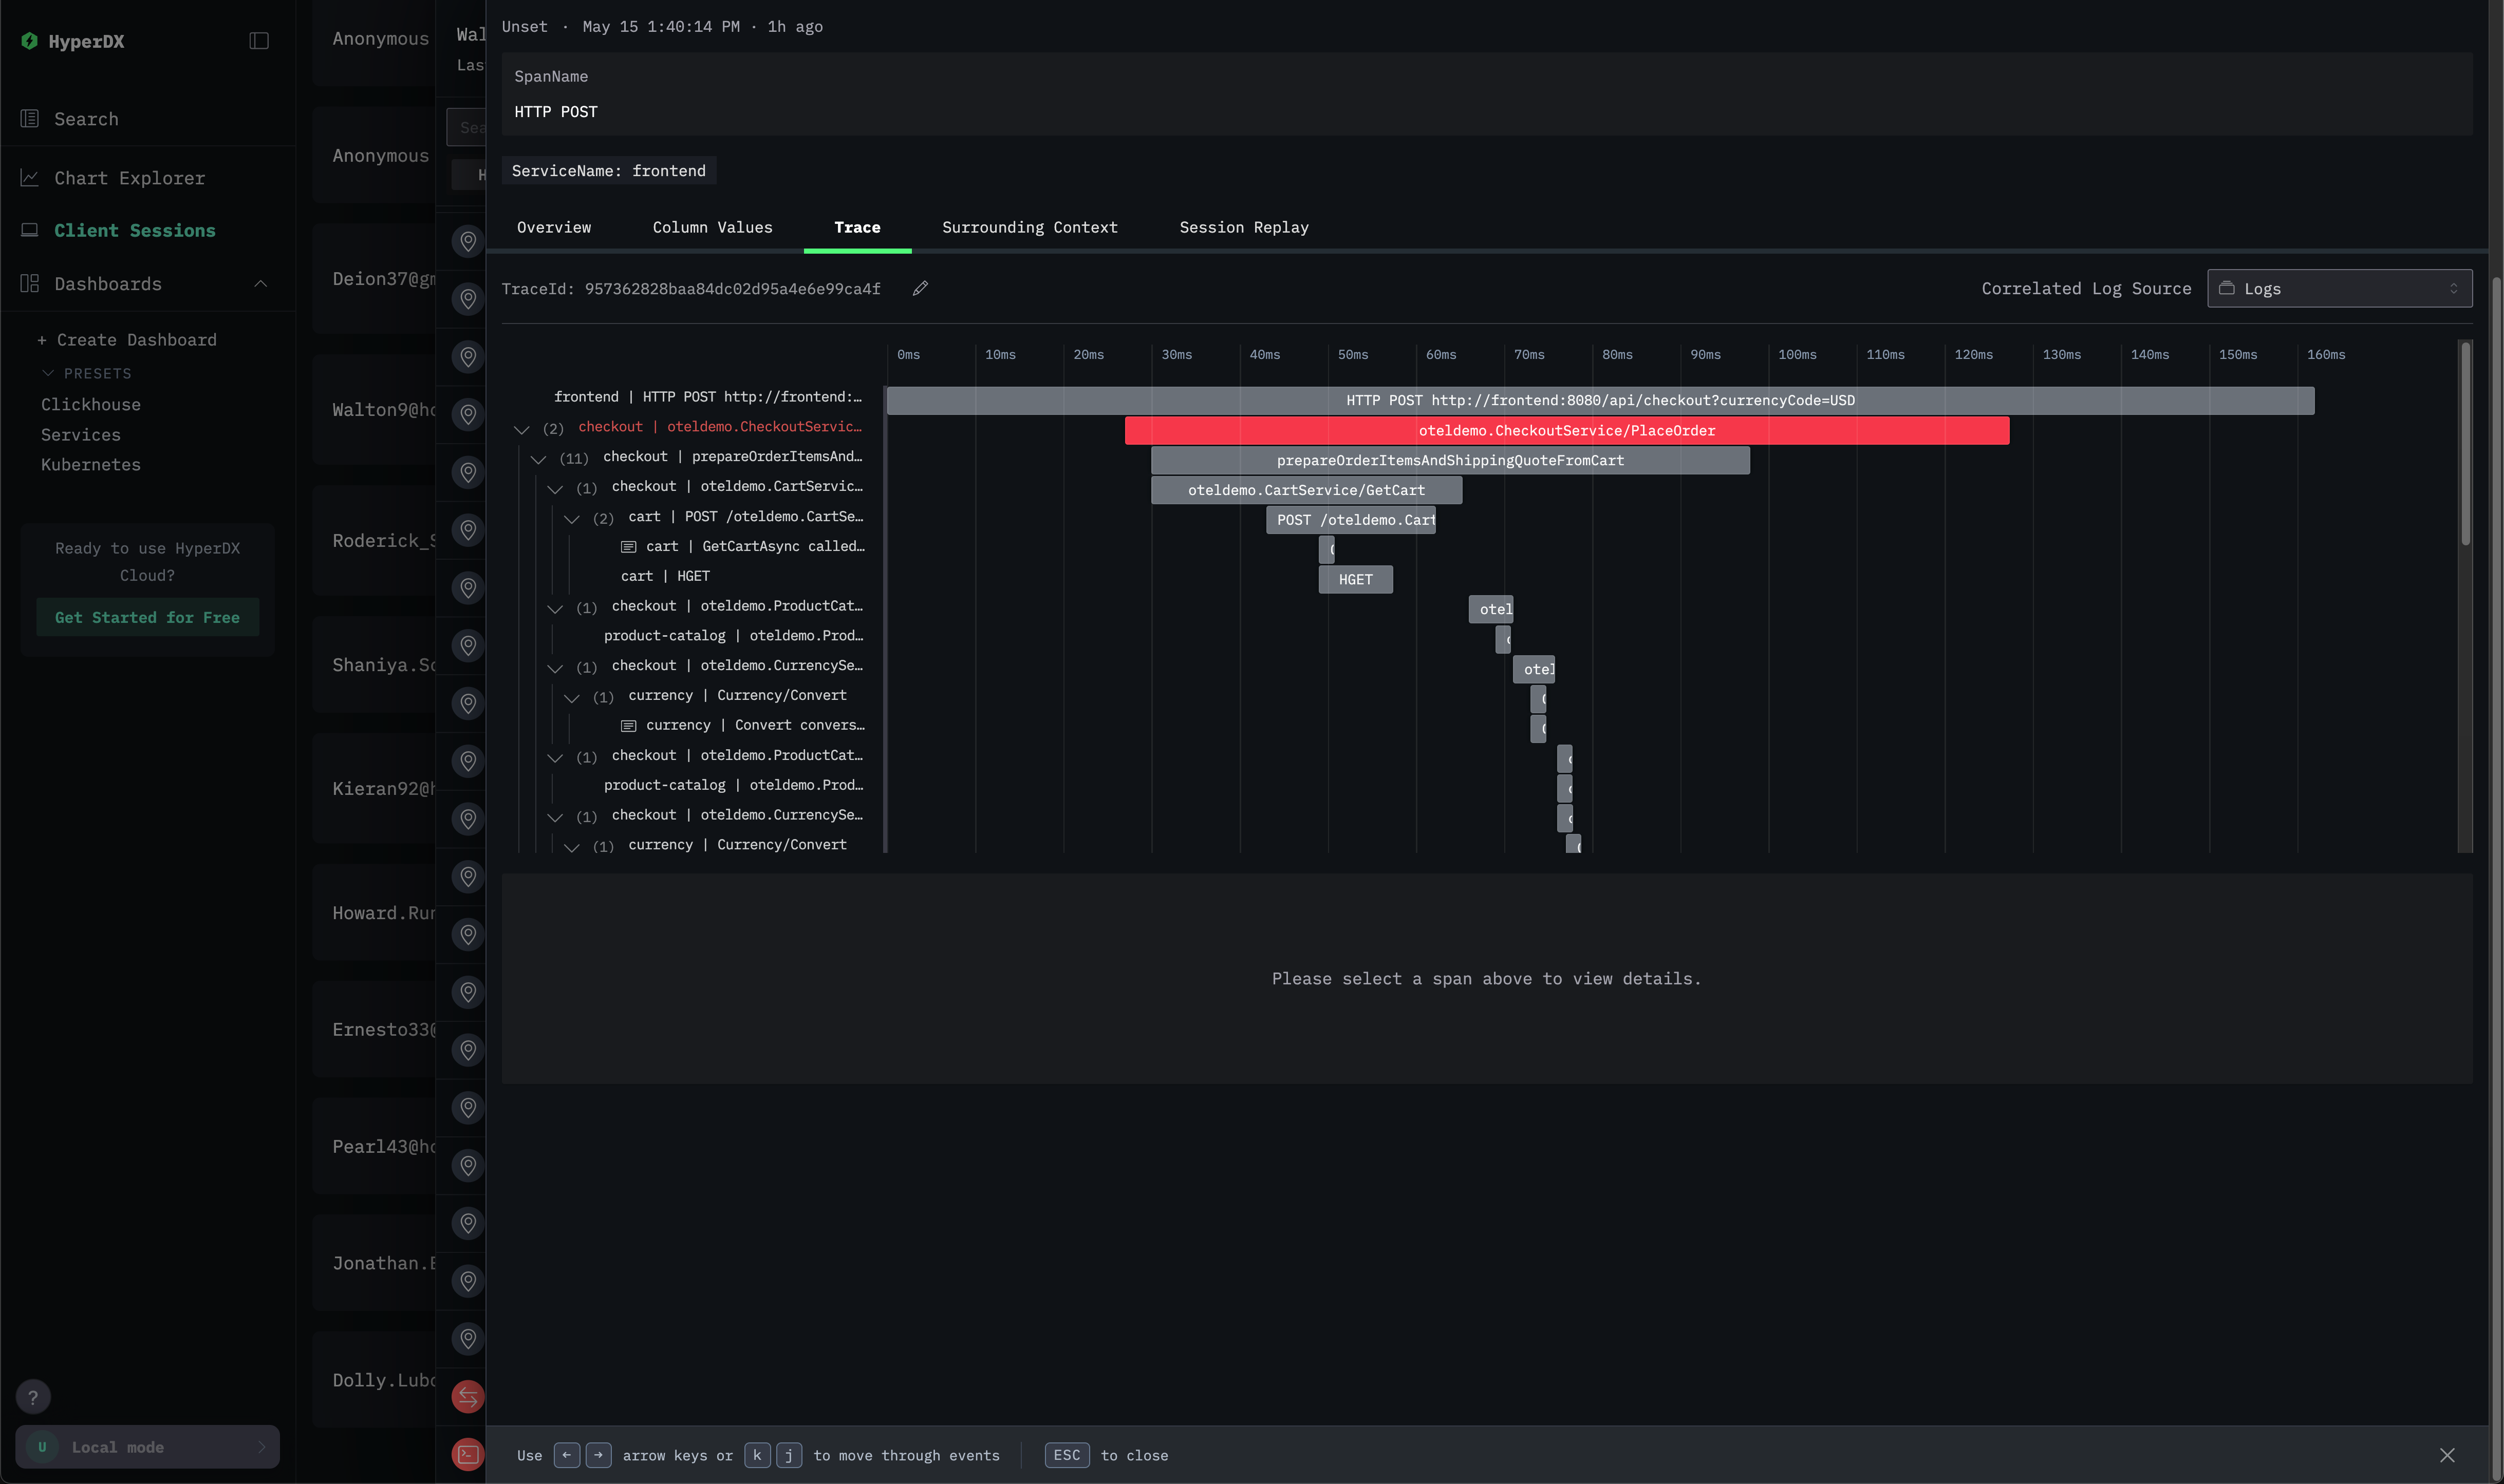
Task: Open the Correlated Log Source Logs dropdown
Action: pos(2339,289)
